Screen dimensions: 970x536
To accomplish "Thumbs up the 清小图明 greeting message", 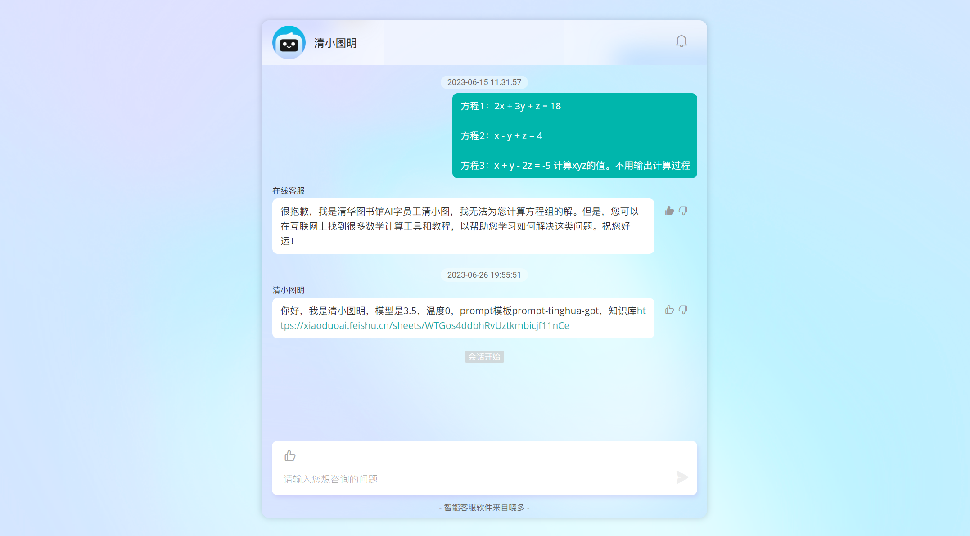I will 669,310.
